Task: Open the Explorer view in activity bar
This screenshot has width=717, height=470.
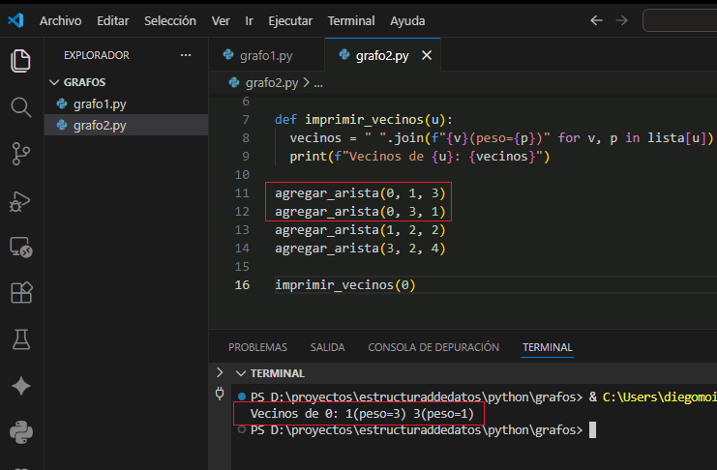Action: (x=20, y=61)
